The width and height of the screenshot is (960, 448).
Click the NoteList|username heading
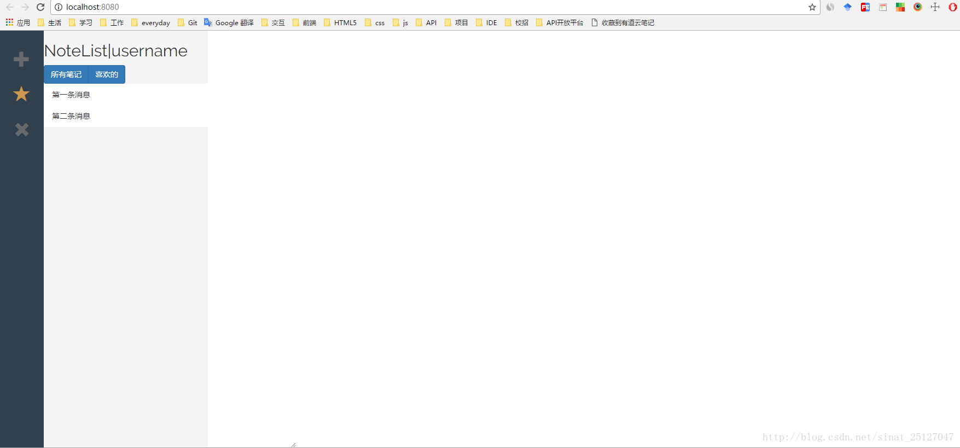point(116,51)
